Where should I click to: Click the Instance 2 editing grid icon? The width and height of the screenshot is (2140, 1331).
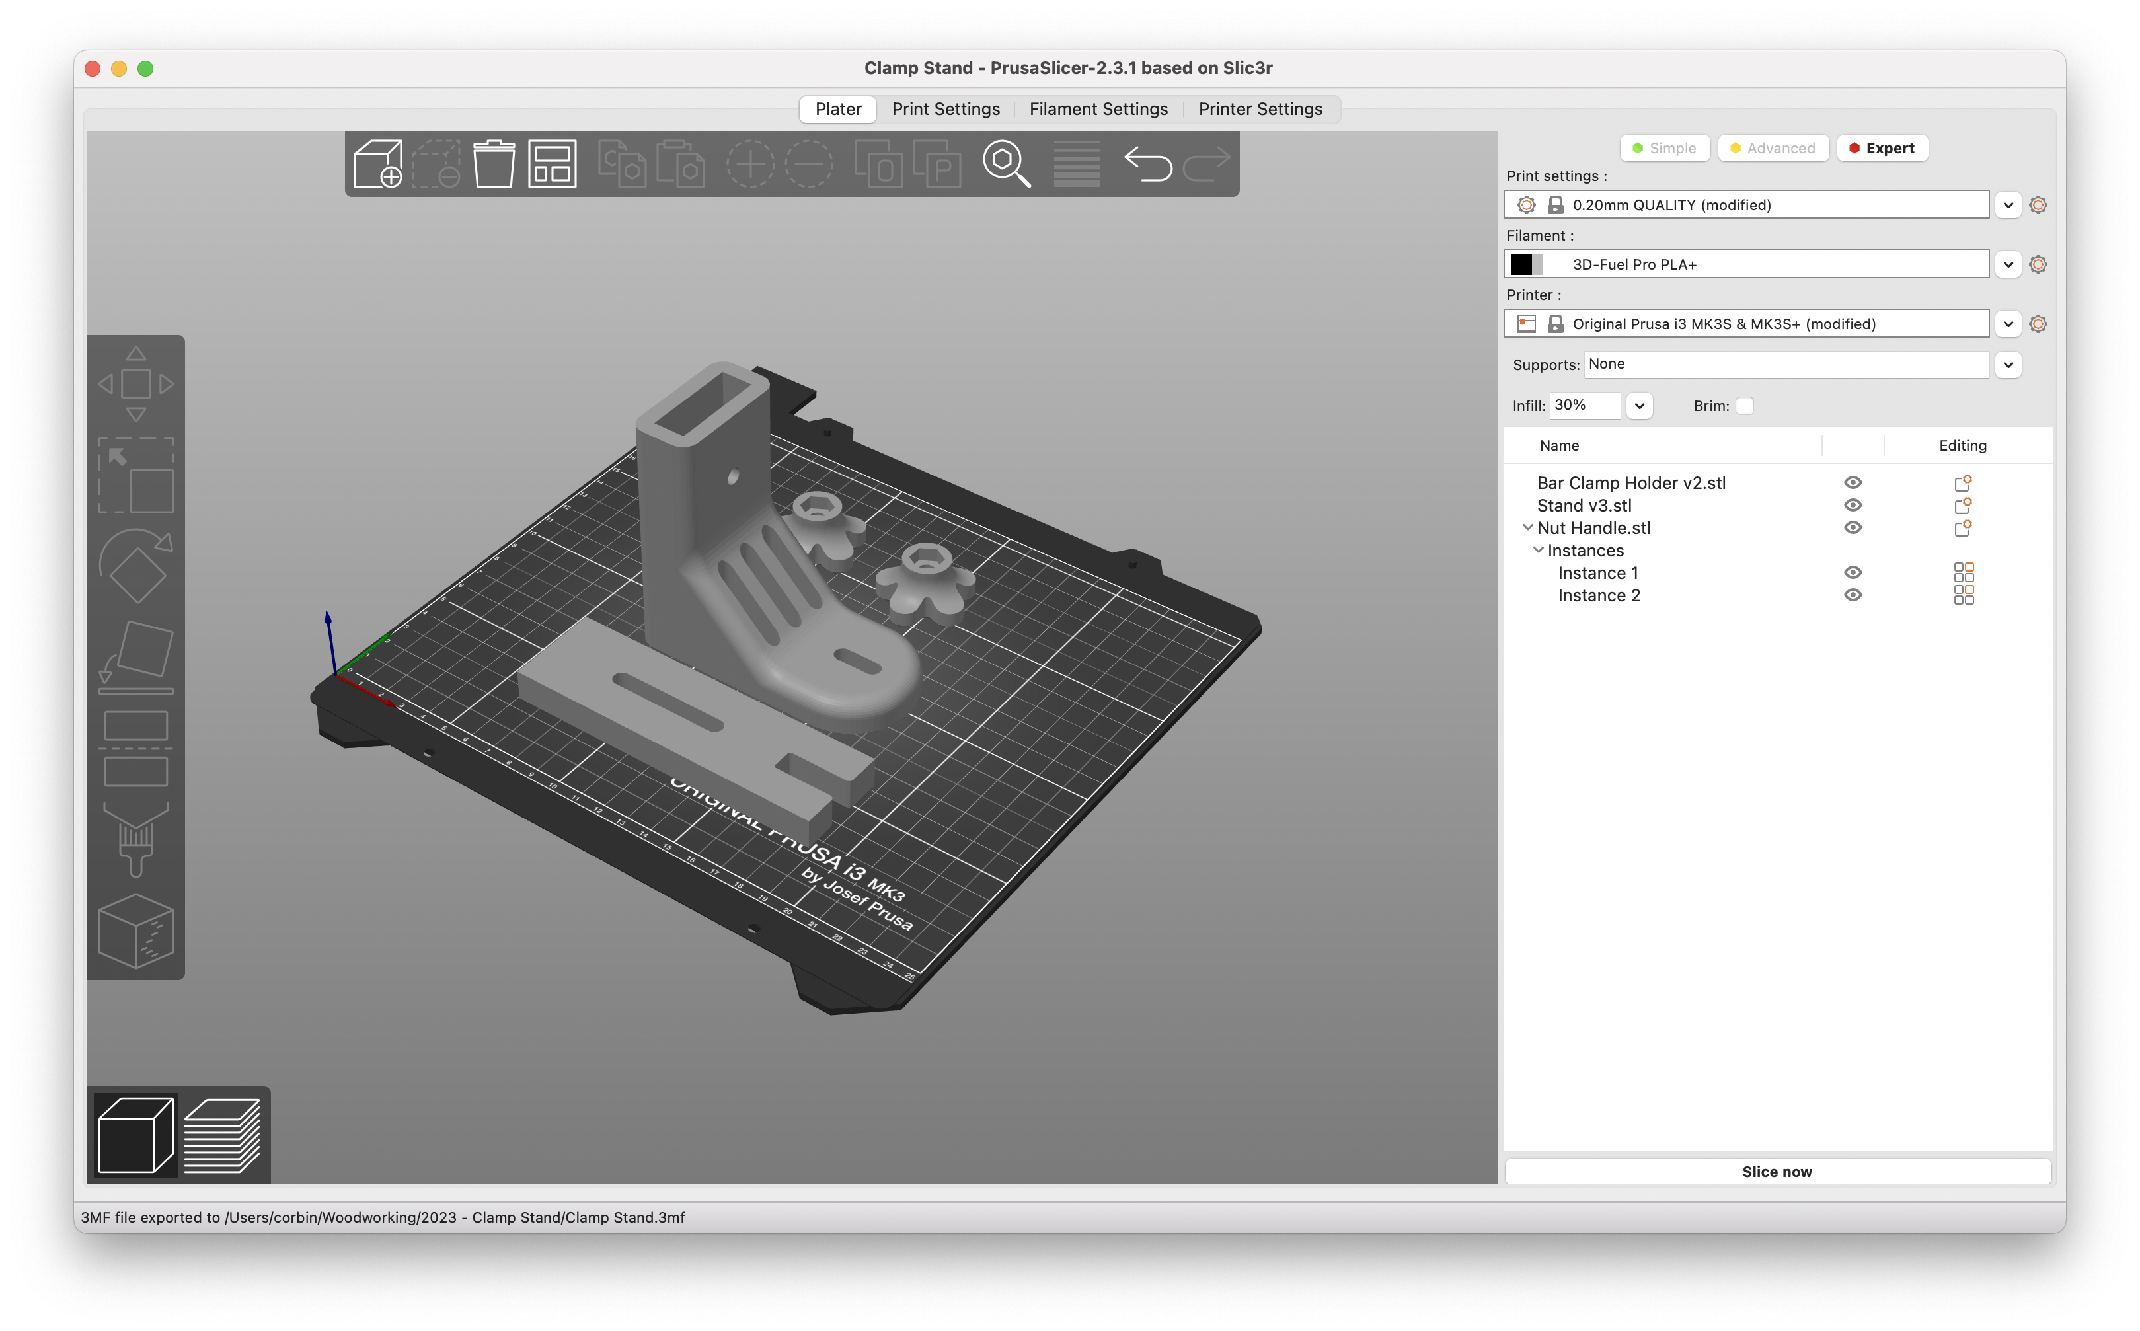tap(1963, 595)
